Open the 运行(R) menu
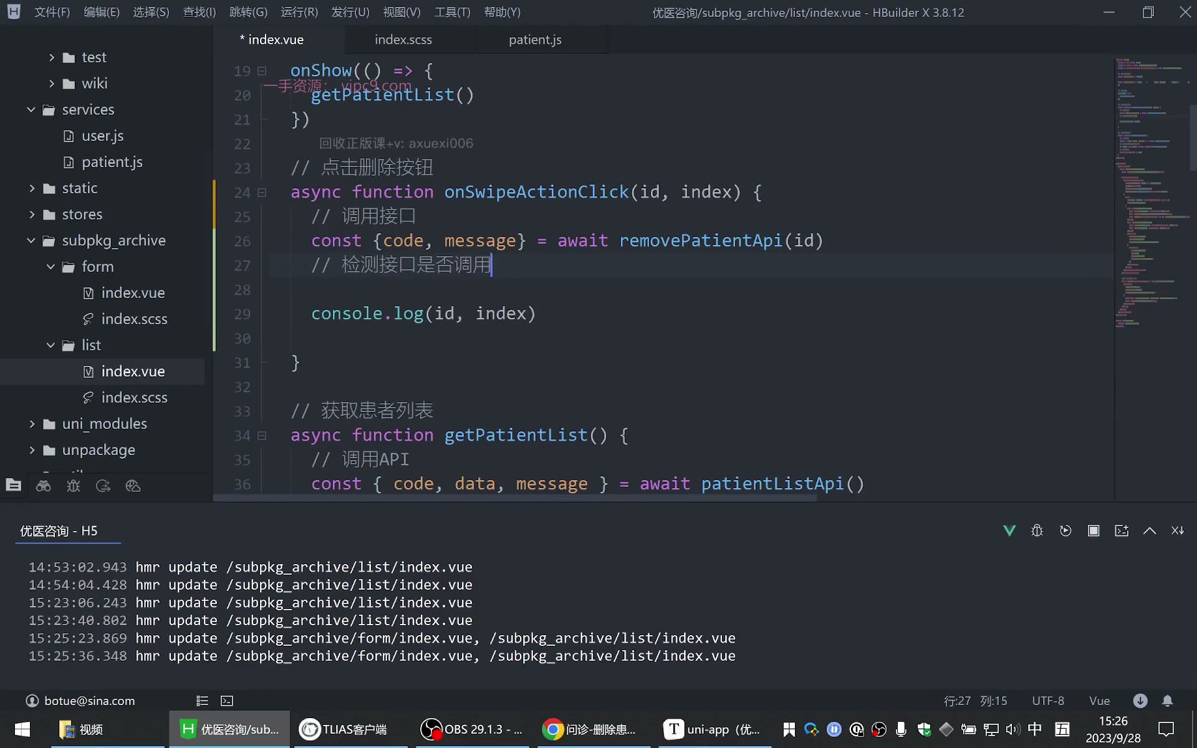1197x748 pixels. pyautogui.click(x=299, y=12)
